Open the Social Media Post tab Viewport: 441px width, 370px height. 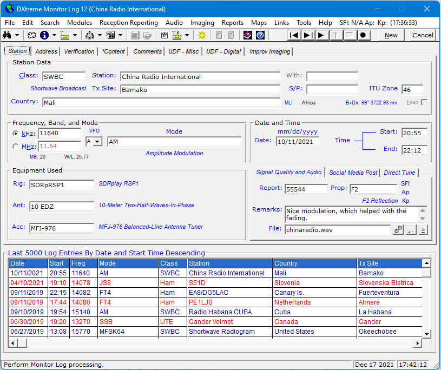[353, 173]
